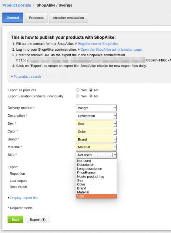
Task: Click the green Save button
Action: point(15,219)
